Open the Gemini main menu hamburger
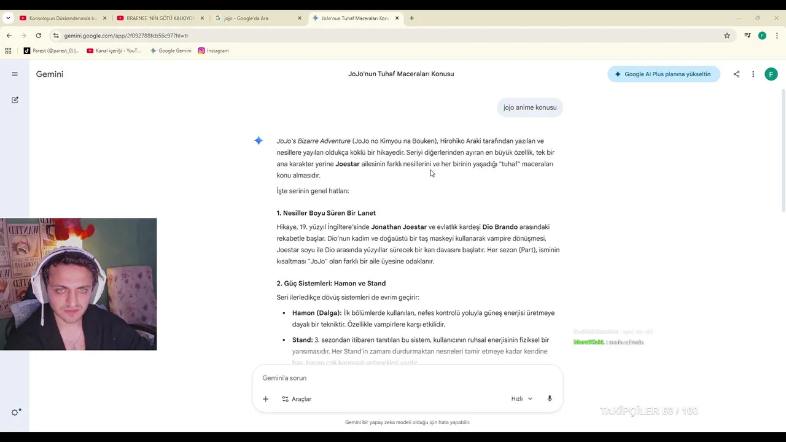 (x=15, y=74)
